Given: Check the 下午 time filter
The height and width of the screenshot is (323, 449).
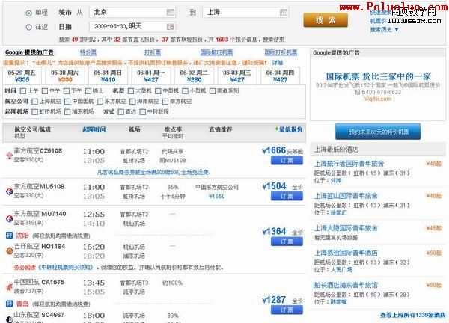Looking at the screenshot, I should (x=67, y=91).
